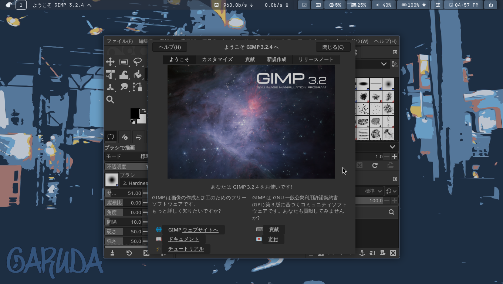The height and width of the screenshot is (284, 503).
Task: Click the add mask icon in layers panel
Action: 383,253
